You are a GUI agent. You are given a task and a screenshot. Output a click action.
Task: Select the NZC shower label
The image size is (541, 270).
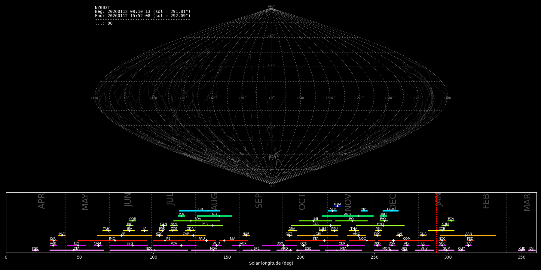(149, 249)
